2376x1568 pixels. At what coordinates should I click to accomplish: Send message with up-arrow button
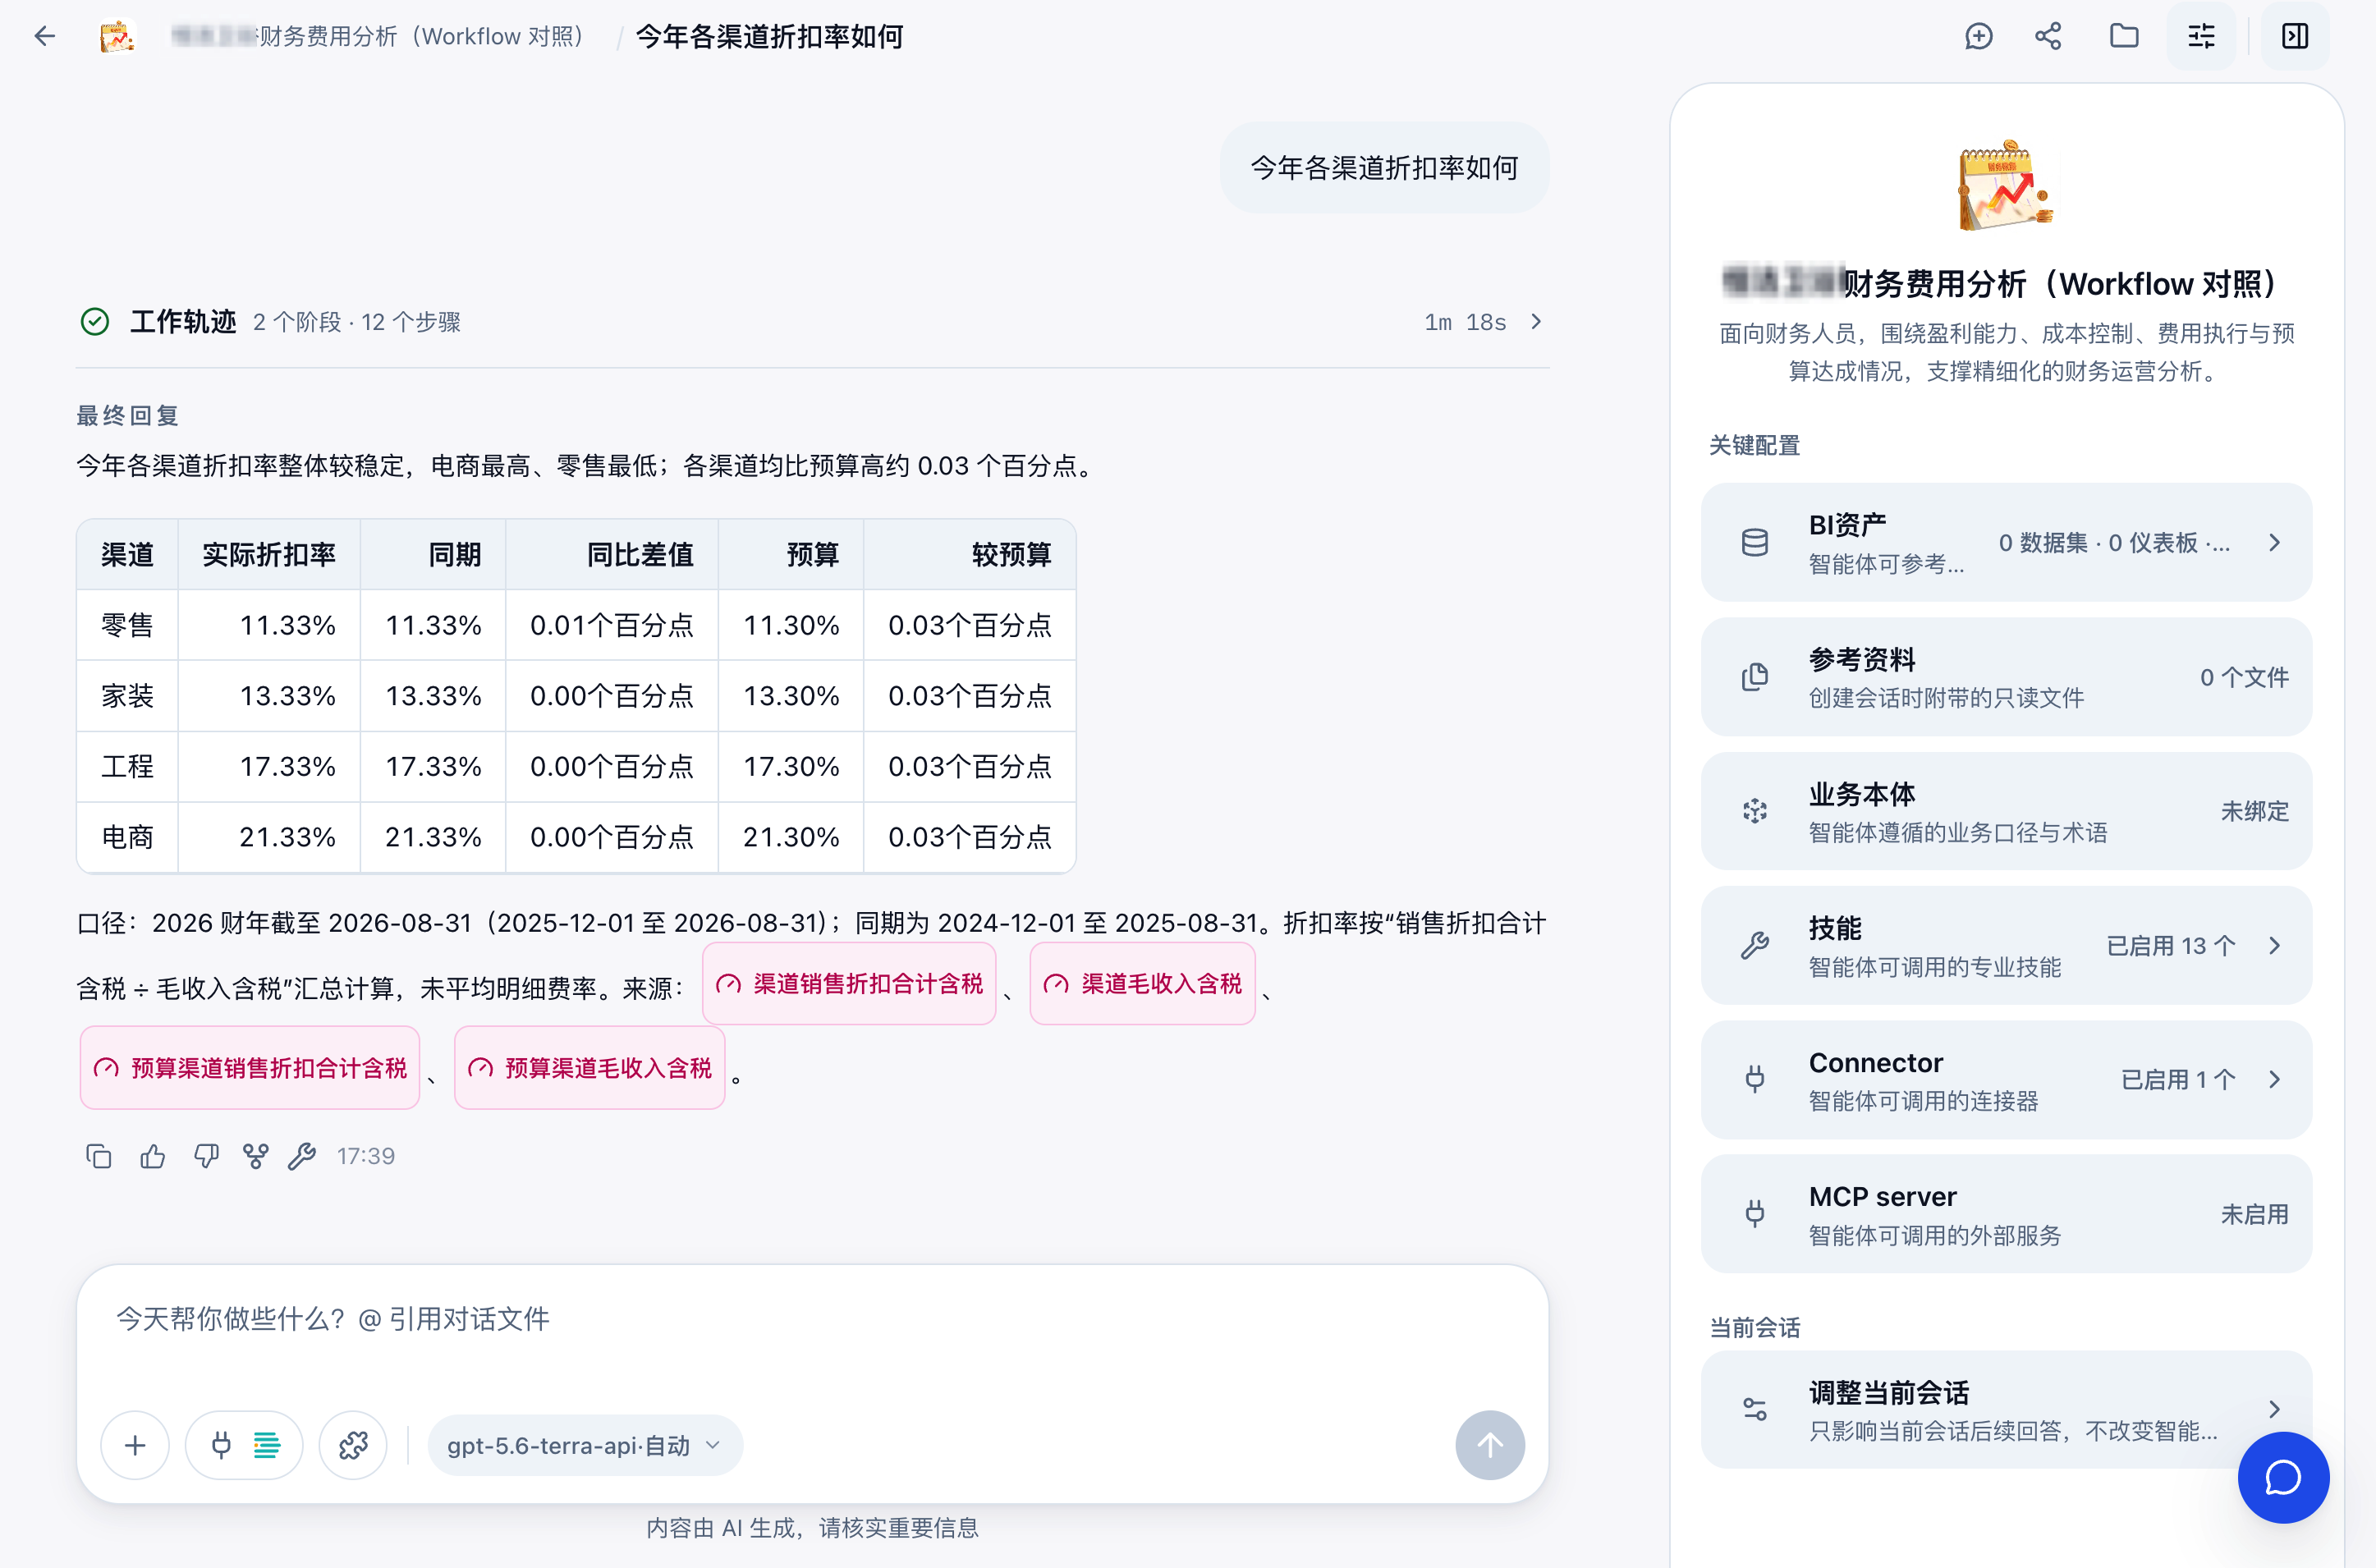click(x=1490, y=1445)
